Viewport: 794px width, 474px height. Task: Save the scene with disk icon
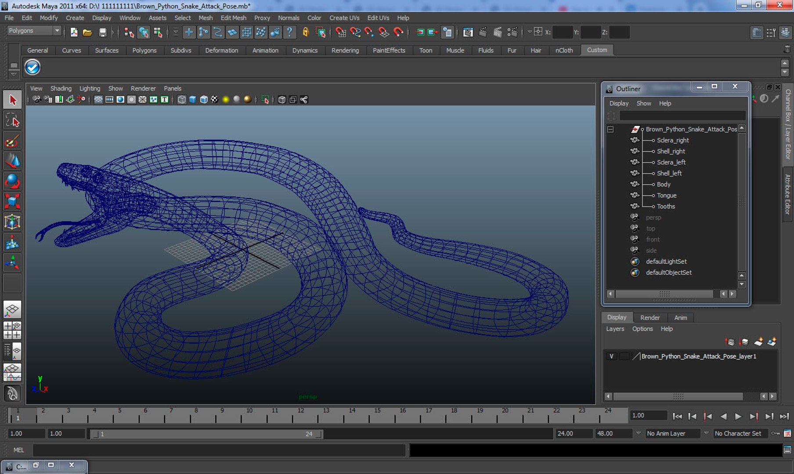[x=102, y=32]
